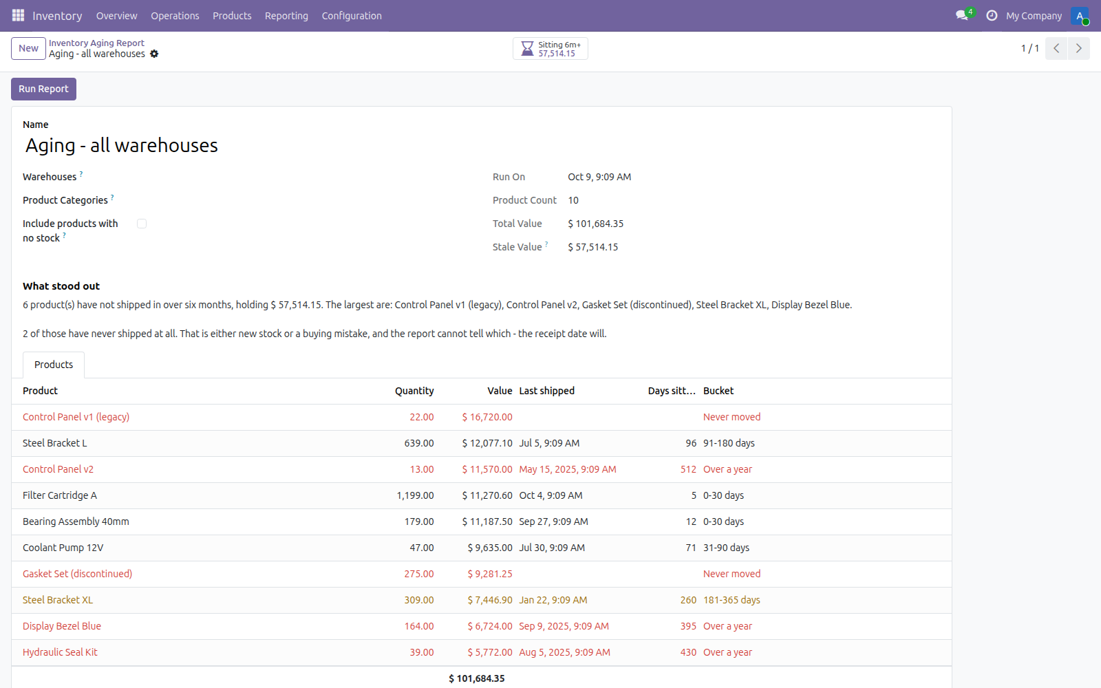Click the Stale Value help question mark
This screenshot has width=1101, height=688.
(x=546, y=244)
